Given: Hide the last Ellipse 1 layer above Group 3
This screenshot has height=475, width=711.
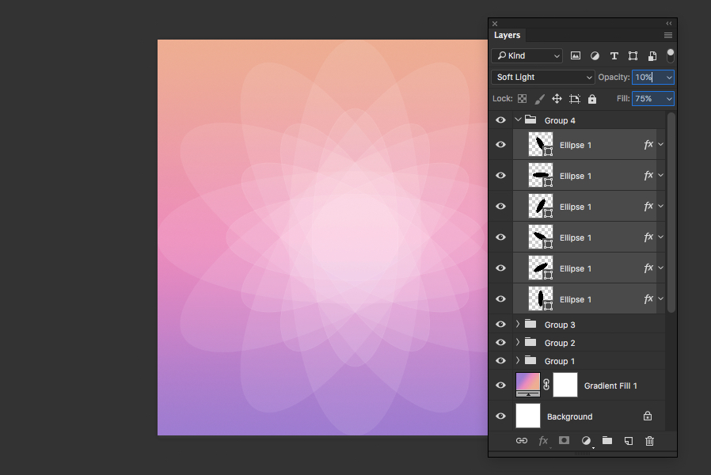Looking at the screenshot, I should 500,298.
